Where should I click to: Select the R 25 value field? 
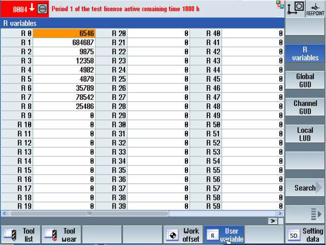(x=158, y=79)
